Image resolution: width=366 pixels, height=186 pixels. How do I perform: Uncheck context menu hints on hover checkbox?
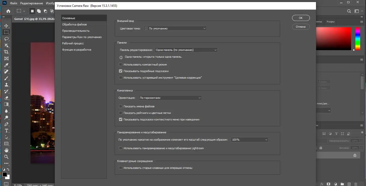click(x=121, y=119)
